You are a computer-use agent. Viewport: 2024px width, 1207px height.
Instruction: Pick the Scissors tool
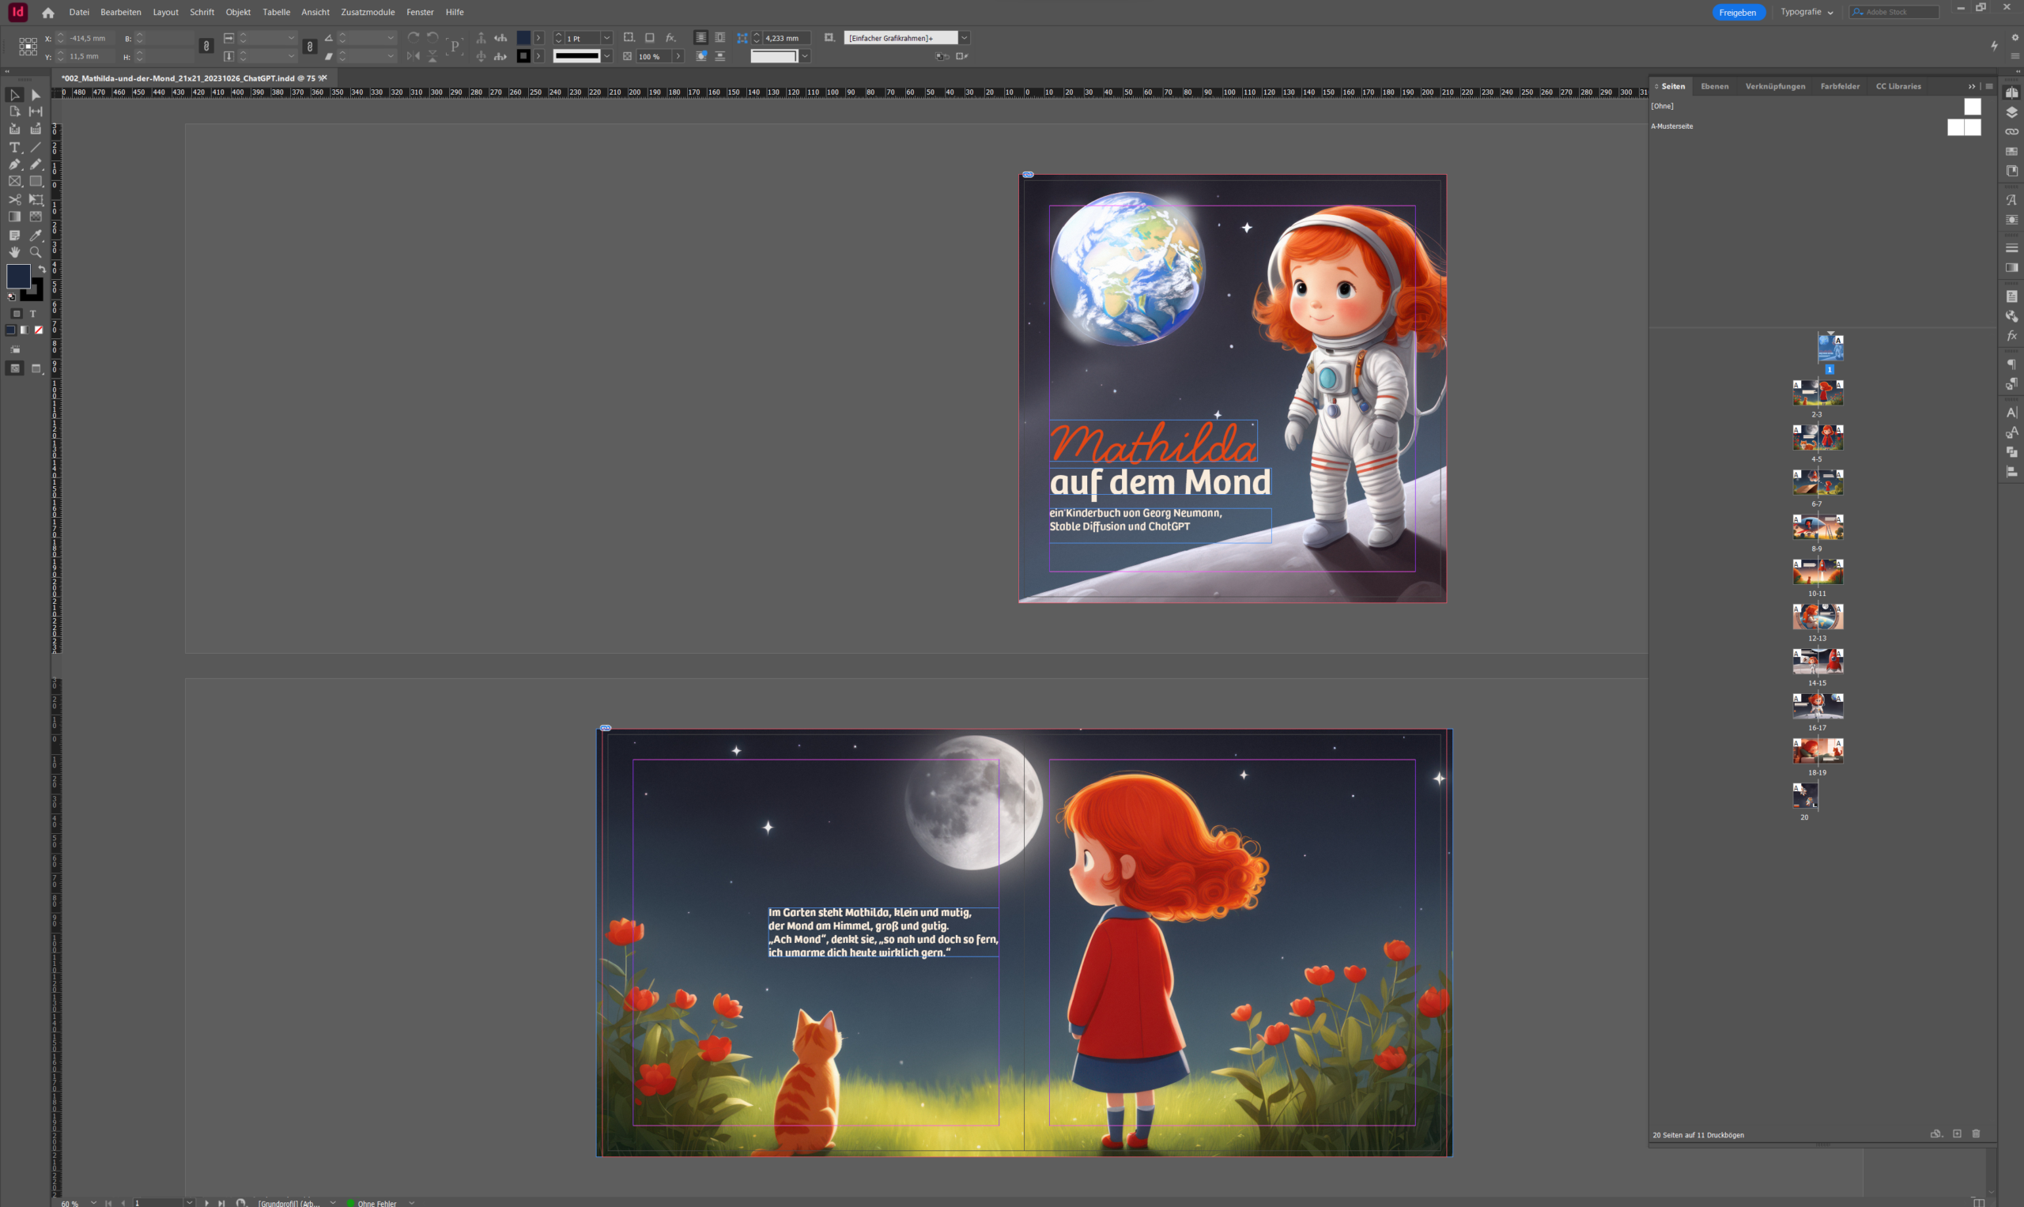click(13, 199)
